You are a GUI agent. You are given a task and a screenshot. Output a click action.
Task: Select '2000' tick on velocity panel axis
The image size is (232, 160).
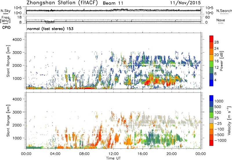coord(17,125)
